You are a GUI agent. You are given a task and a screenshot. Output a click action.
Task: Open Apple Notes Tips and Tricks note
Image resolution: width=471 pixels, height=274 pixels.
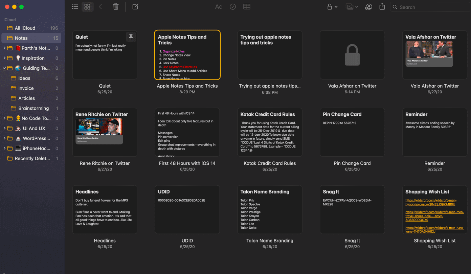tap(187, 55)
